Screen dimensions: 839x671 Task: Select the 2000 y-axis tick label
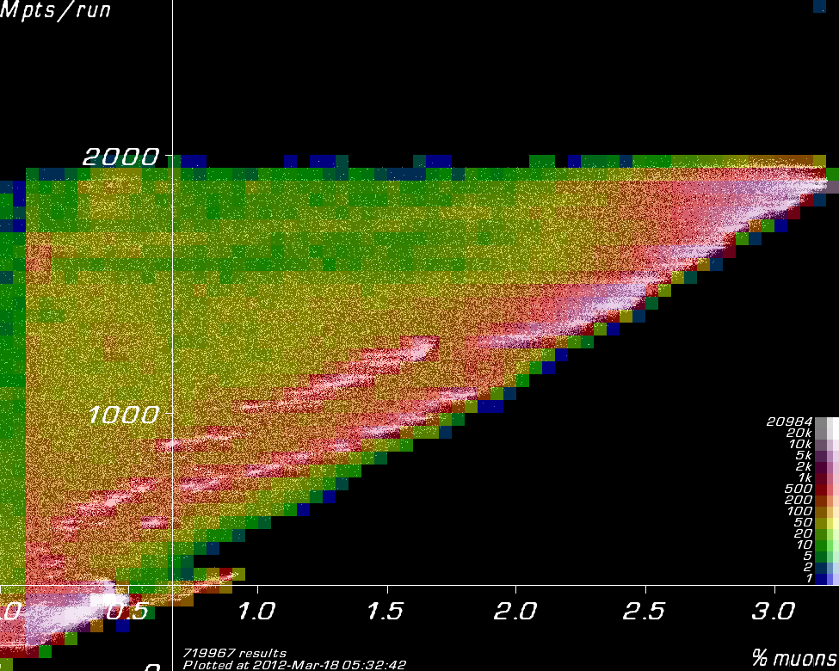(120, 157)
